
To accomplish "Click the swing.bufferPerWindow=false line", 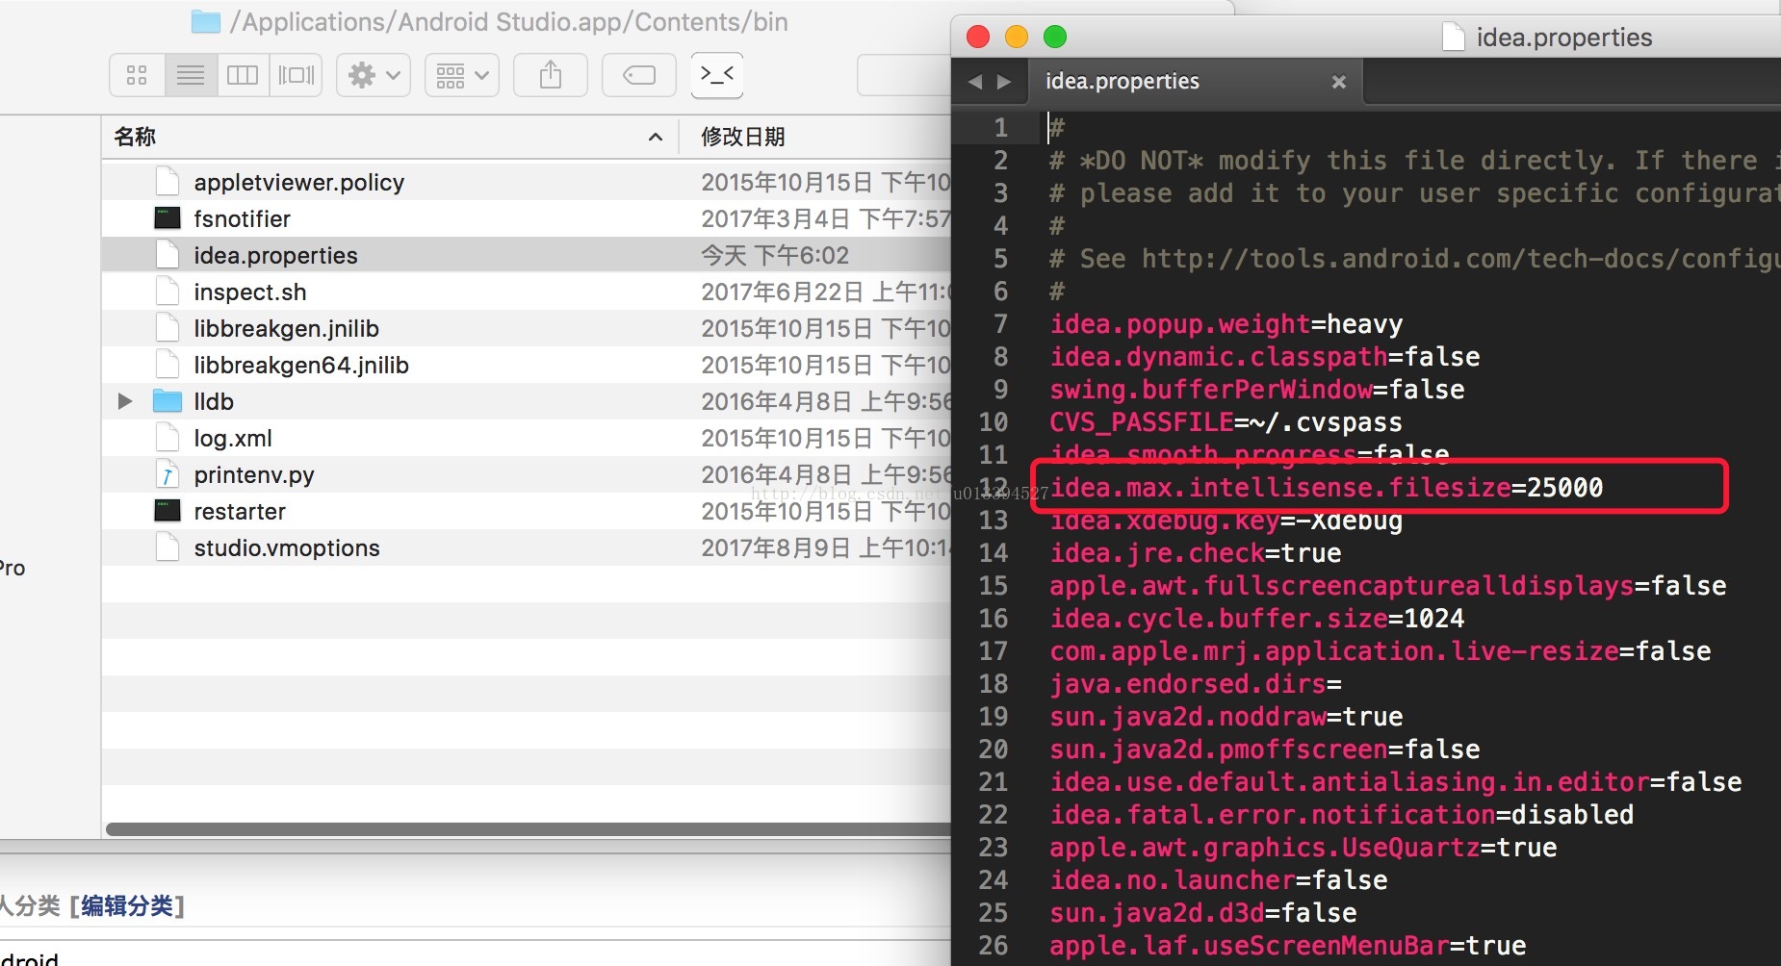I will click(1256, 390).
